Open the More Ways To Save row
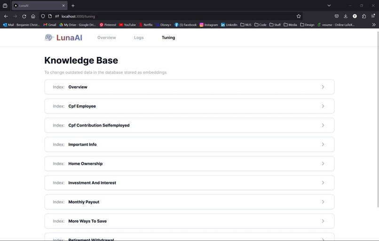The height and width of the screenshot is (241, 379). (189, 221)
